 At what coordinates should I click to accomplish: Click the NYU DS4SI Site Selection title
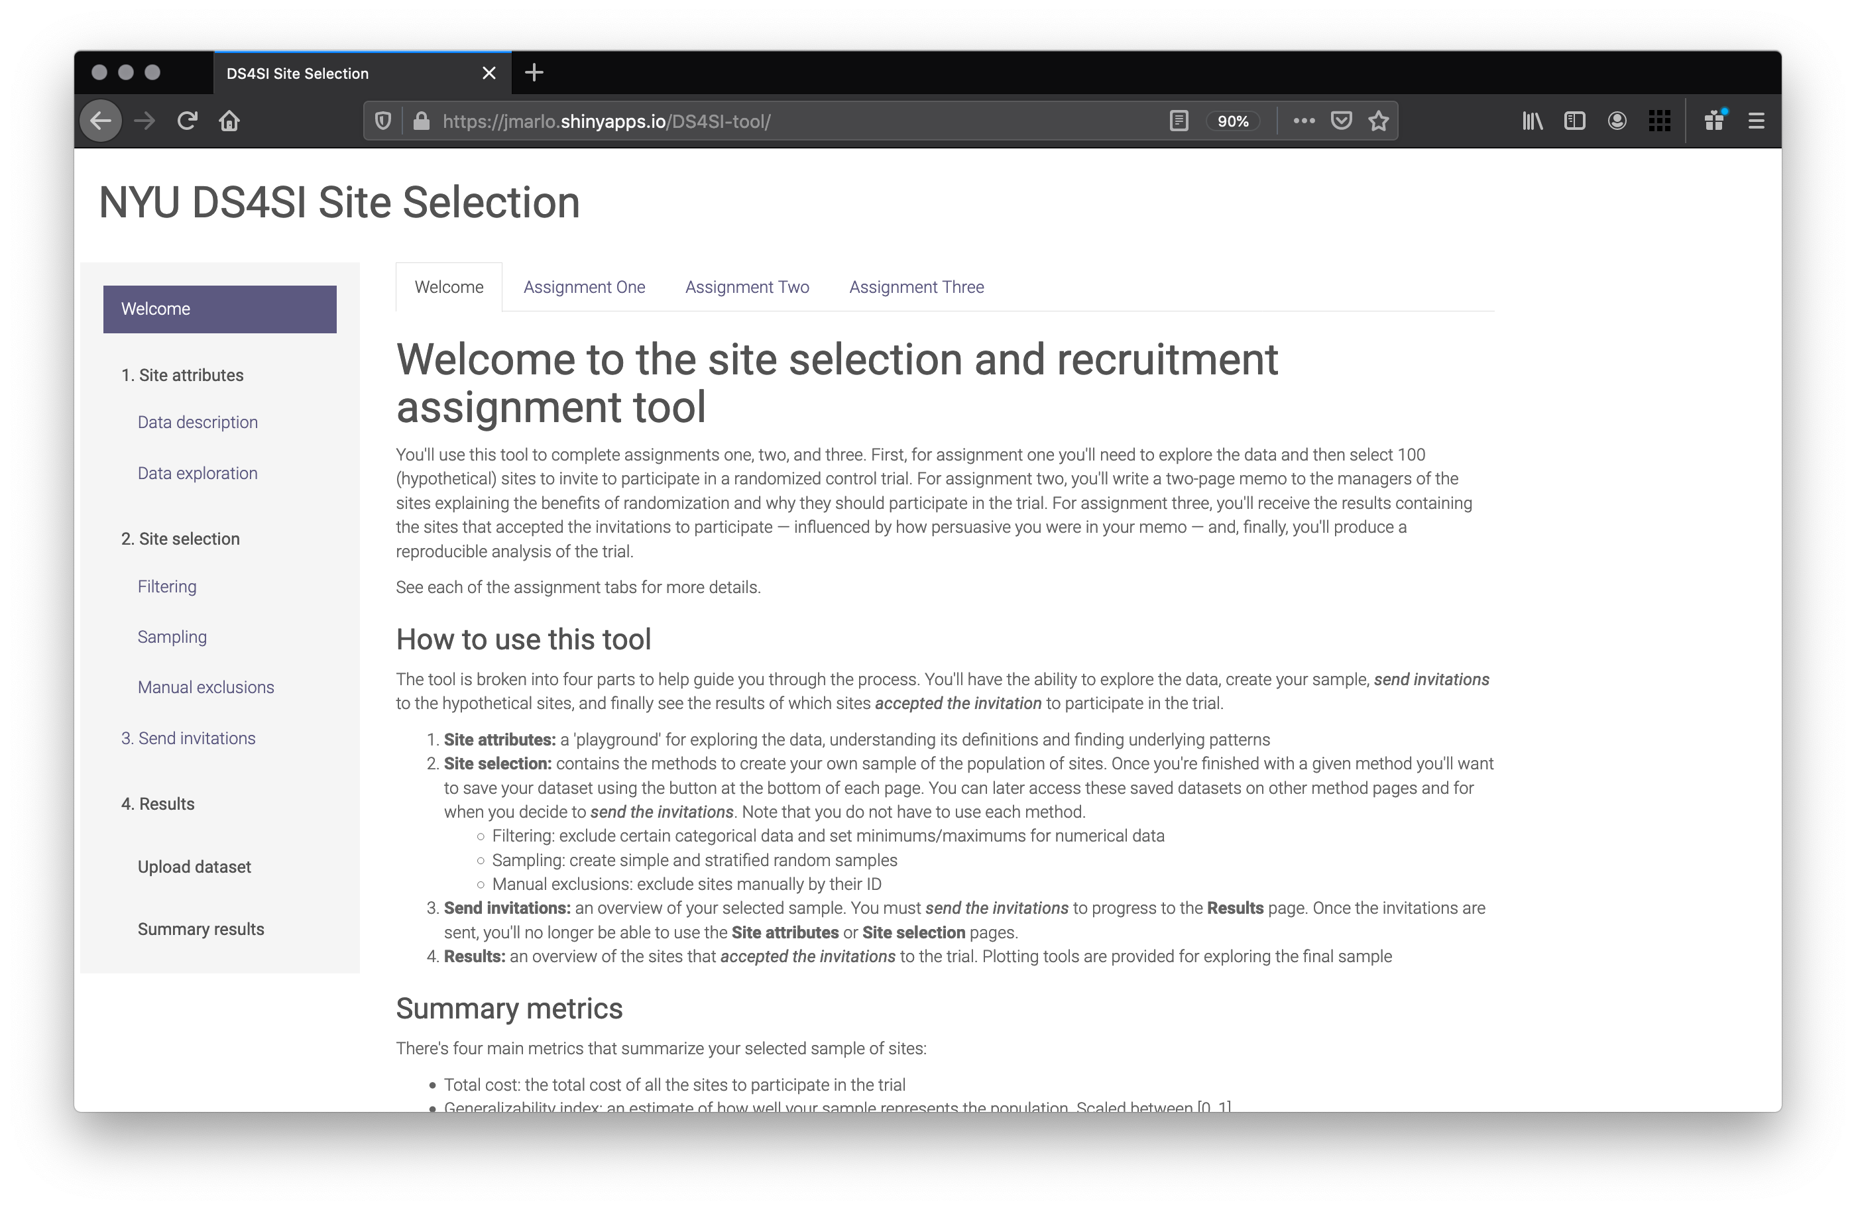pos(339,202)
